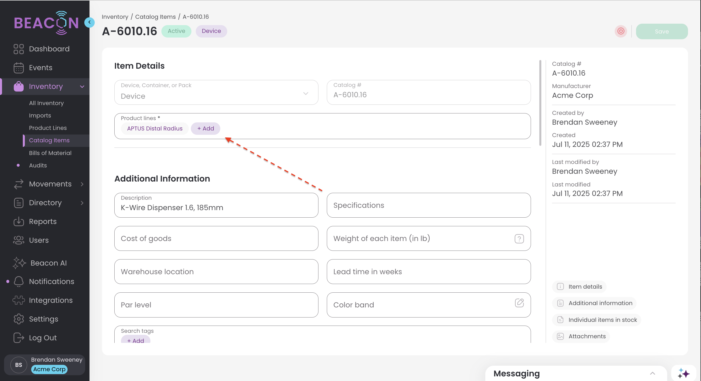
Task: Expand the Messaging panel chevron
Action: [x=652, y=373]
